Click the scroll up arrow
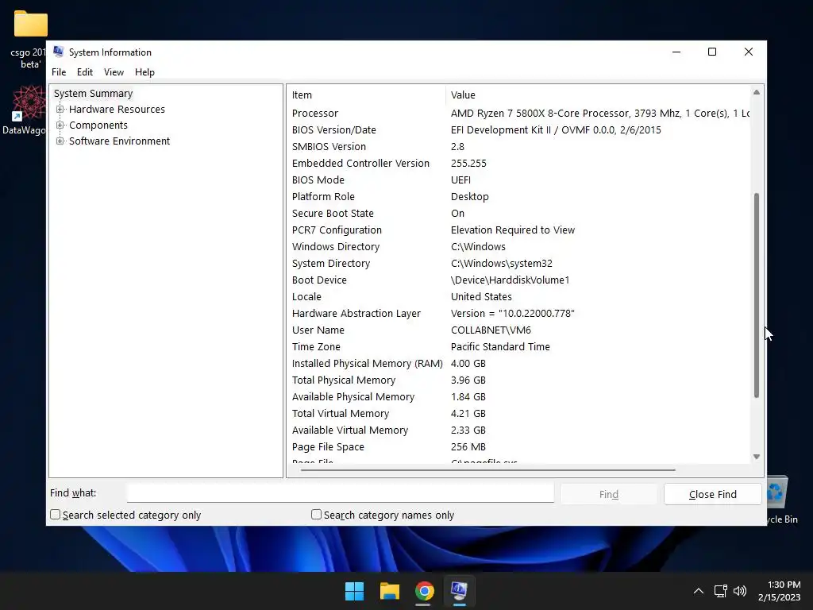 coord(757,92)
